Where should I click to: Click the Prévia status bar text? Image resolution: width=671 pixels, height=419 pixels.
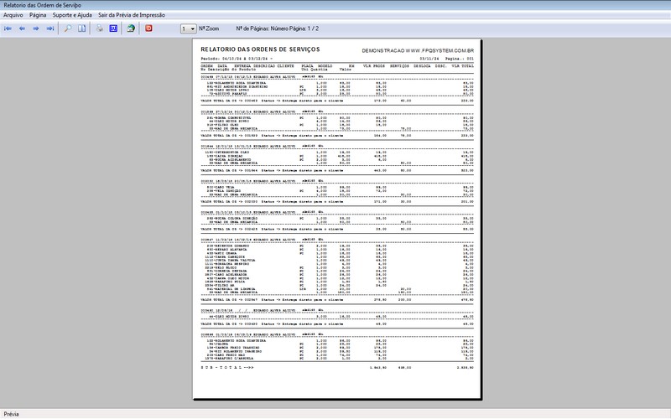[11, 414]
